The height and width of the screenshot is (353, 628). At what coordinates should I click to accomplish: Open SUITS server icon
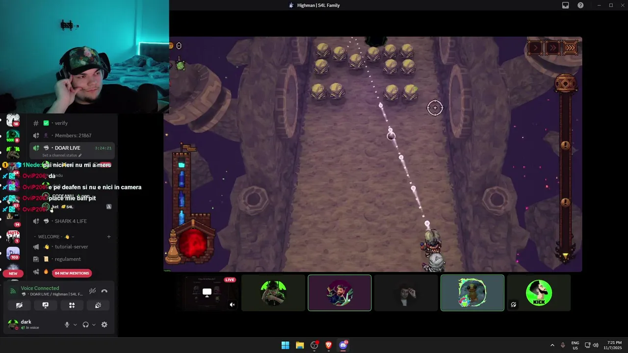pos(13,237)
